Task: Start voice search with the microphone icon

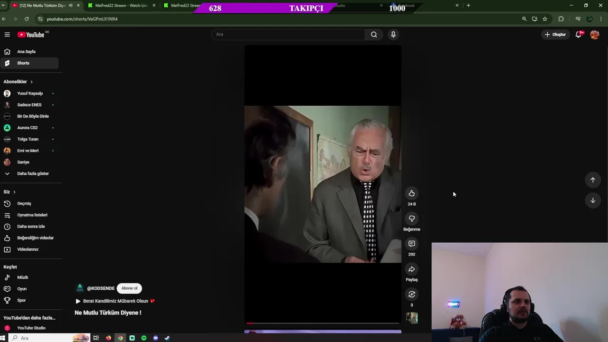Action: (x=393, y=34)
